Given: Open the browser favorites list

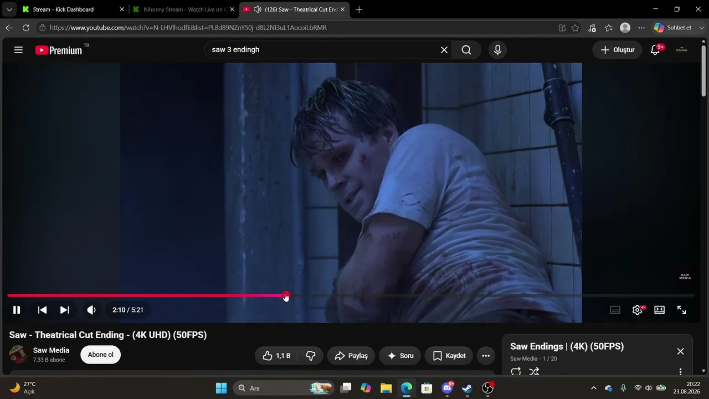Looking at the screenshot, I should tap(609, 28).
